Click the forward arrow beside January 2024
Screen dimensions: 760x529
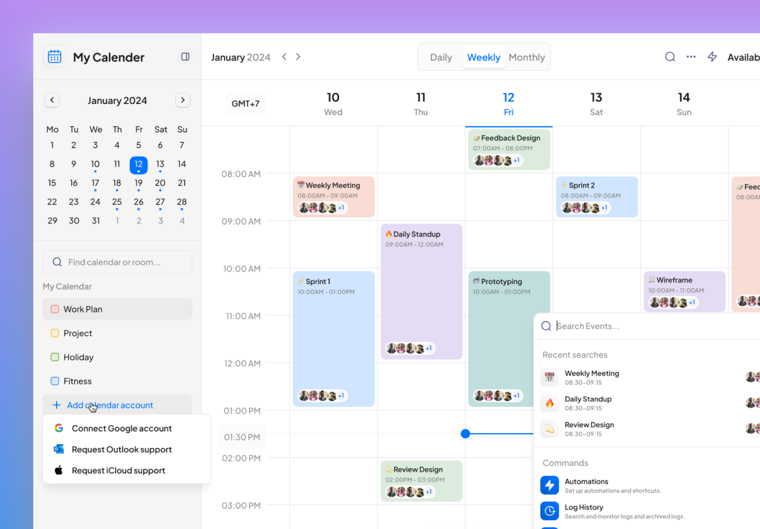coord(298,57)
